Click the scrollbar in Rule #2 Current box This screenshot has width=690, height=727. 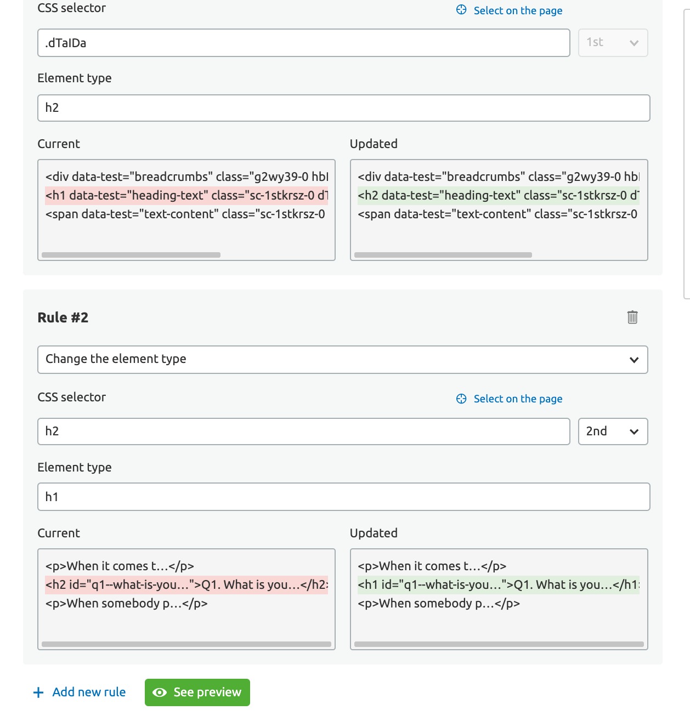click(x=186, y=644)
